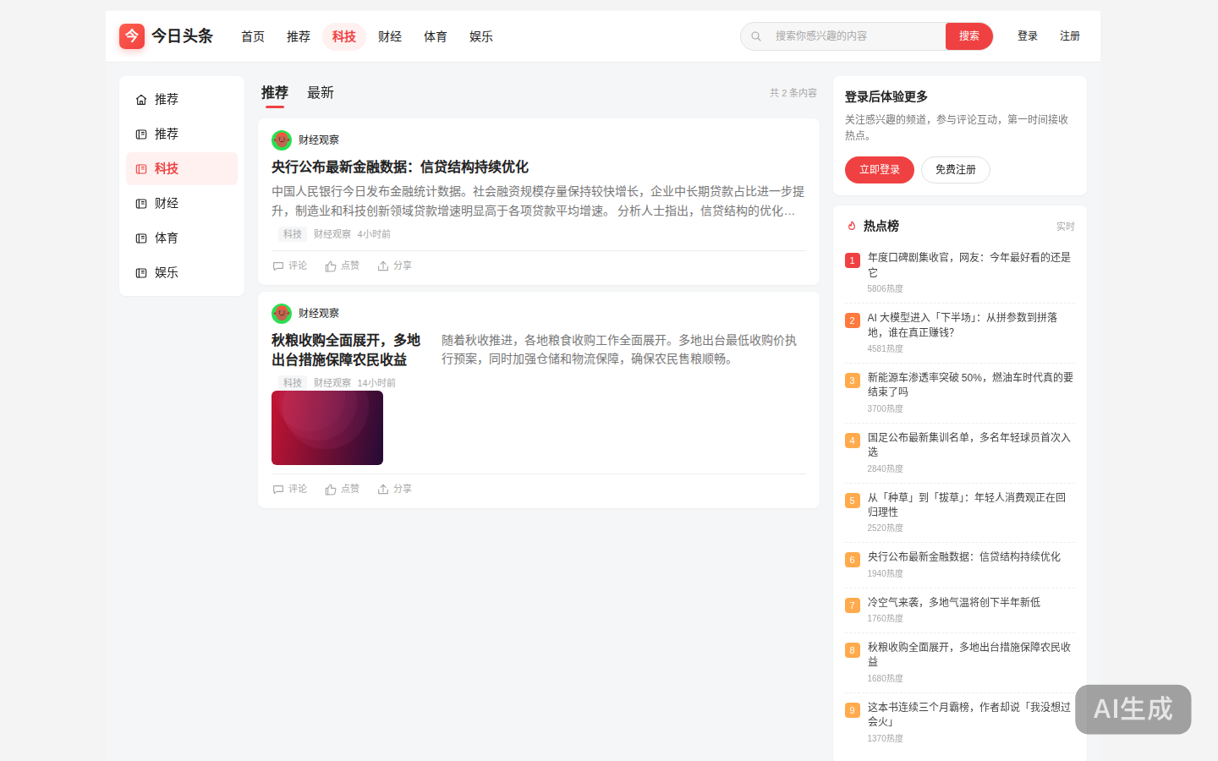Click the 体育 sidebar document icon
Viewport: 1218px width, 761px height.
(x=141, y=238)
